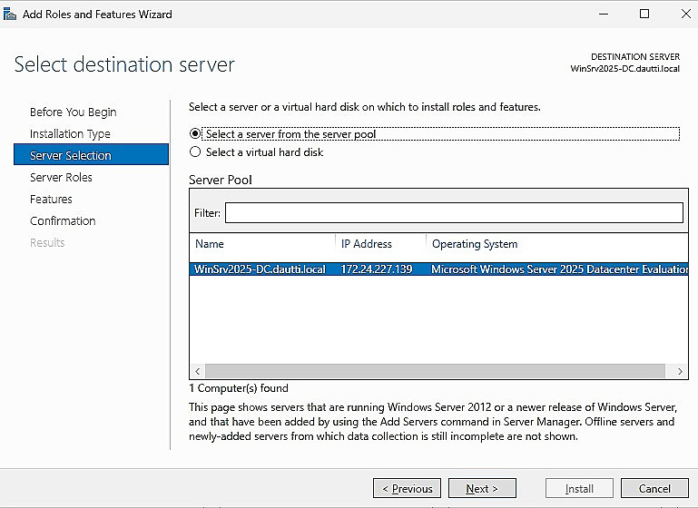Image resolution: width=698 pixels, height=508 pixels.
Task: Click horizontal scrollbar right arrow
Action: [680, 371]
